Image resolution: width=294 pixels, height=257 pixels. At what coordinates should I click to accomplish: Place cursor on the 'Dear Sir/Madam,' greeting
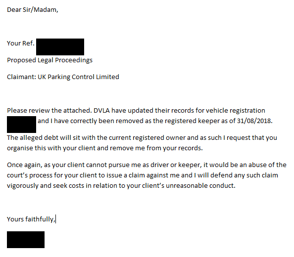[33, 10]
